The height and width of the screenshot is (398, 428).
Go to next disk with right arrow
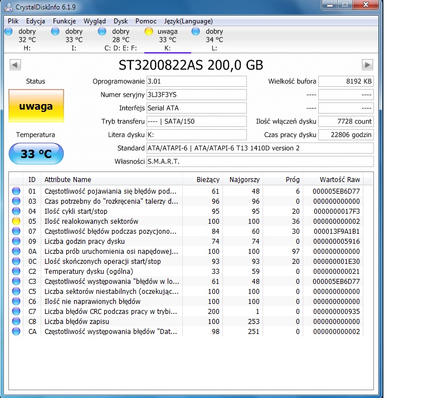pyautogui.click(x=367, y=65)
